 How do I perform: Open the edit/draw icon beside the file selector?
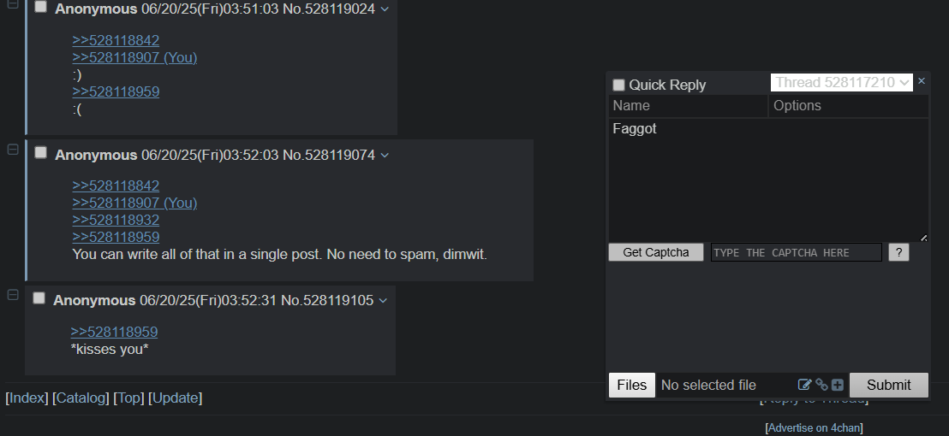[x=804, y=385]
